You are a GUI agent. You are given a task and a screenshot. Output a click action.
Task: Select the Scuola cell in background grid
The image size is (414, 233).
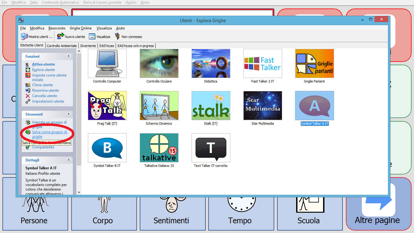coord(310,204)
